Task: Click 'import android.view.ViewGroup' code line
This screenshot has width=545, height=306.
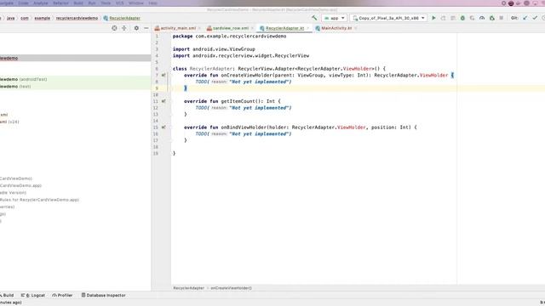Action: [x=214, y=49]
